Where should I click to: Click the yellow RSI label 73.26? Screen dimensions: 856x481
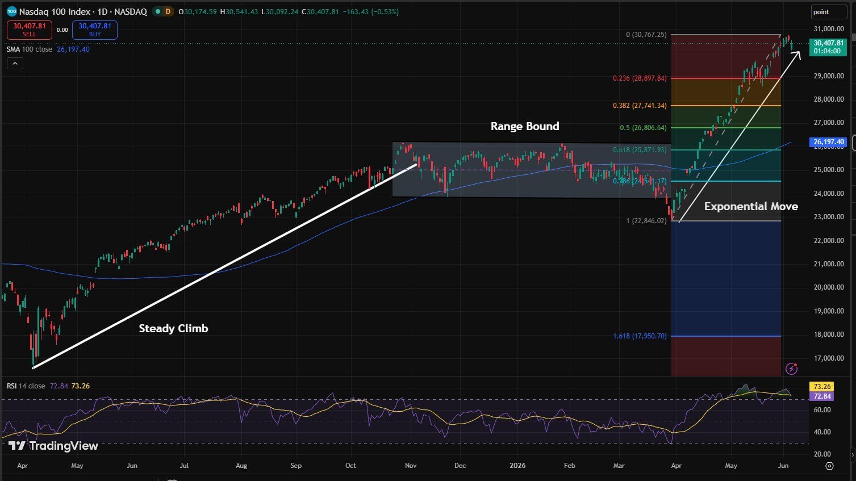click(822, 386)
